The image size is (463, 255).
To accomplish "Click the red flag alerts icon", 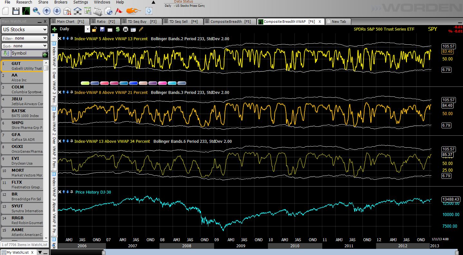I will click(x=119, y=11).
